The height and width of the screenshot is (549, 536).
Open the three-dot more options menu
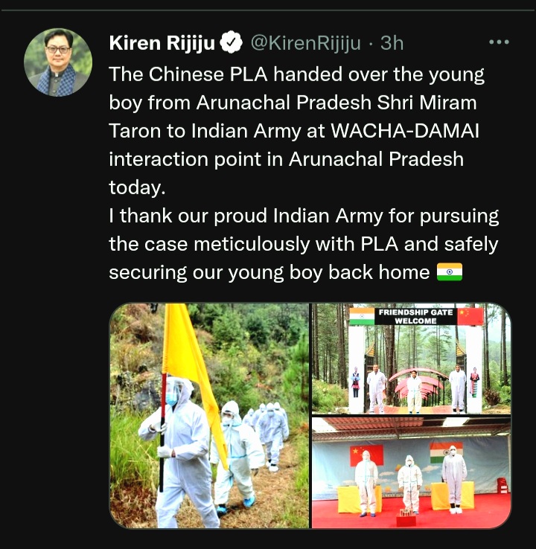click(499, 42)
